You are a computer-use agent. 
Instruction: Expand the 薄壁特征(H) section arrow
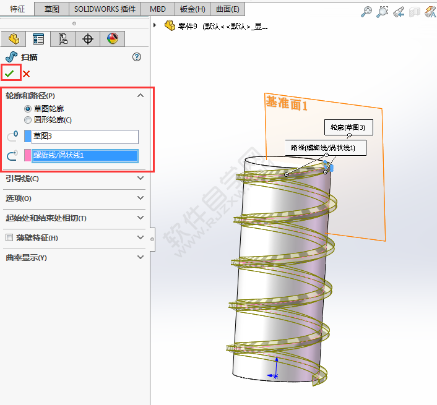tap(141, 237)
